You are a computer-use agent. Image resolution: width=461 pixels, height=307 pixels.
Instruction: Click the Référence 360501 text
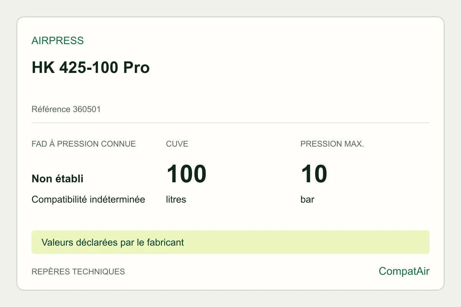pos(66,109)
